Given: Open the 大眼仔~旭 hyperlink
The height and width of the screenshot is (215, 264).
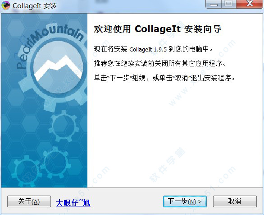Looking at the screenshot, I should click(x=73, y=203).
